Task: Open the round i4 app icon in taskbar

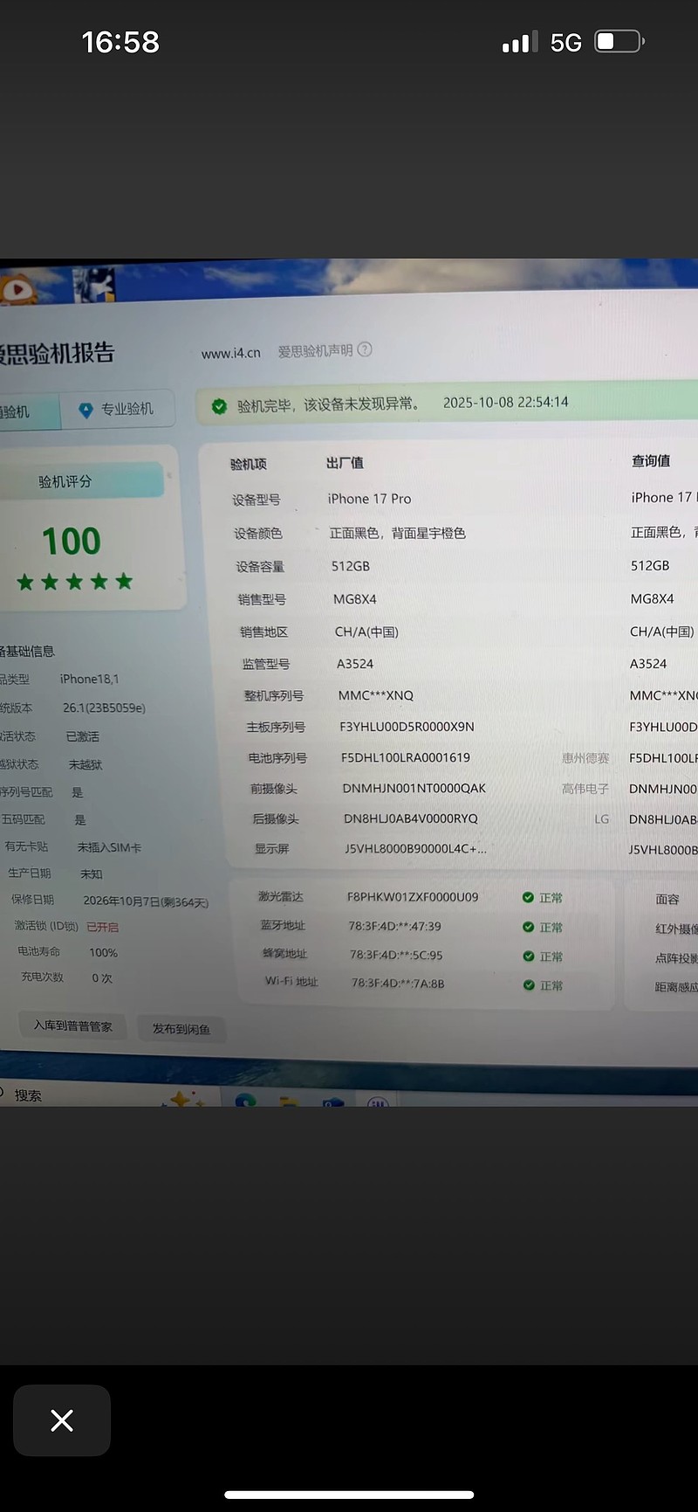Action: click(378, 1102)
